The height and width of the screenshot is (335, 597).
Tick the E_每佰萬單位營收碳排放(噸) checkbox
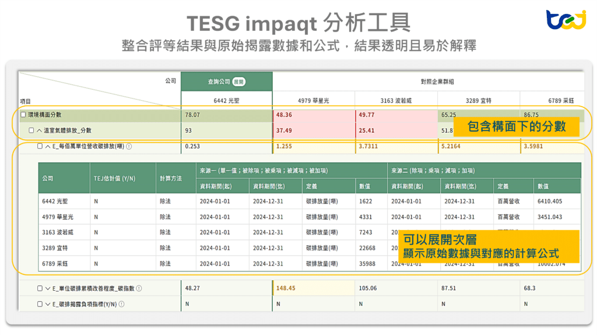click(x=40, y=146)
